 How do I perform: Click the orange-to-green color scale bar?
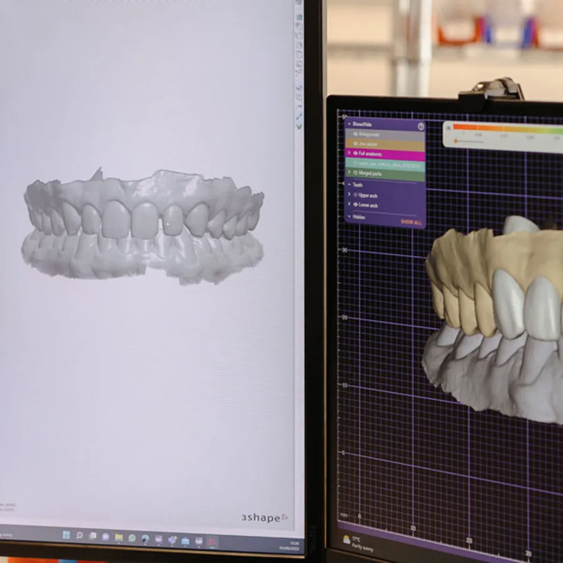(508, 128)
